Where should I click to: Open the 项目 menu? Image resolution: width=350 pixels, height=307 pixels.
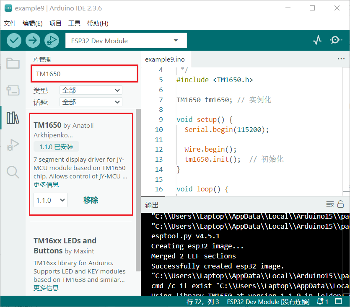click(55, 23)
